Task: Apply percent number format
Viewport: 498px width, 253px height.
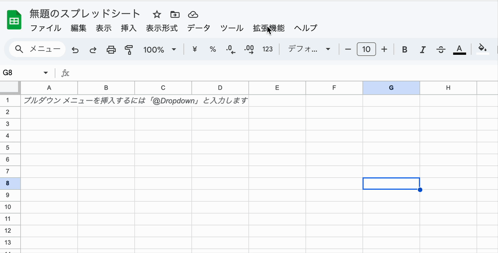Action: coord(213,49)
